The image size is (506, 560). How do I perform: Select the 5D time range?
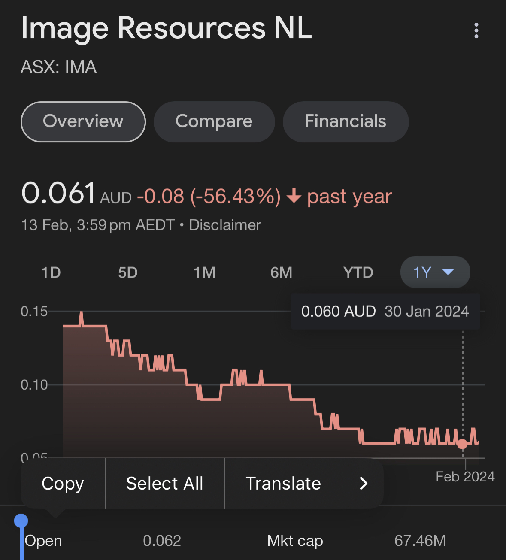pyautogui.click(x=128, y=272)
